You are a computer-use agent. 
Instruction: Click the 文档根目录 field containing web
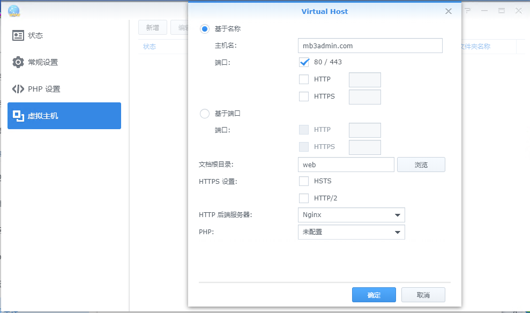tap(346, 165)
